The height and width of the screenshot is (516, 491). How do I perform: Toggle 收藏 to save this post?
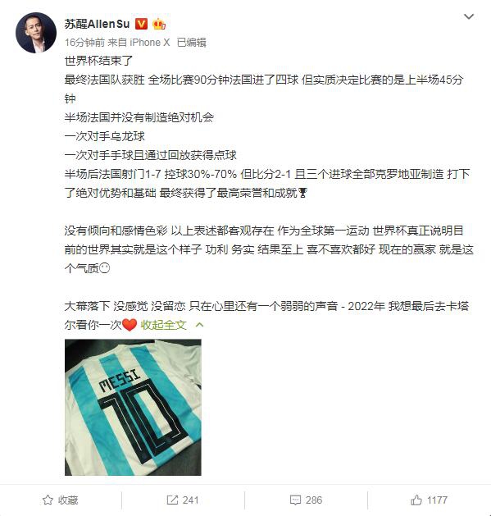pos(61,500)
